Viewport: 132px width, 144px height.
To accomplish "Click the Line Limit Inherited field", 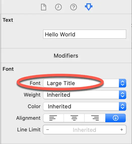I will point(85,130).
